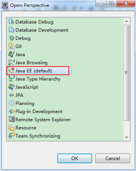136x171 pixels.
Task: Click the JPA arrows icon
Action: [12, 95]
